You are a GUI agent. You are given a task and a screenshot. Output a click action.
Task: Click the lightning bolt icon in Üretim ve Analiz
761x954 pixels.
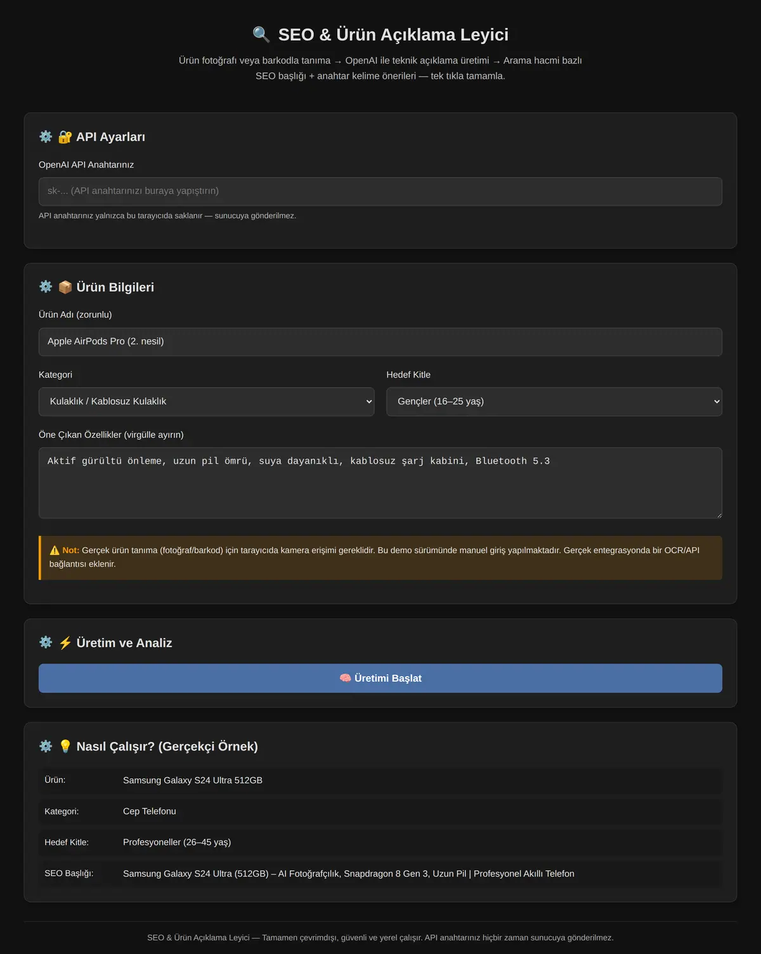(x=65, y=643)
